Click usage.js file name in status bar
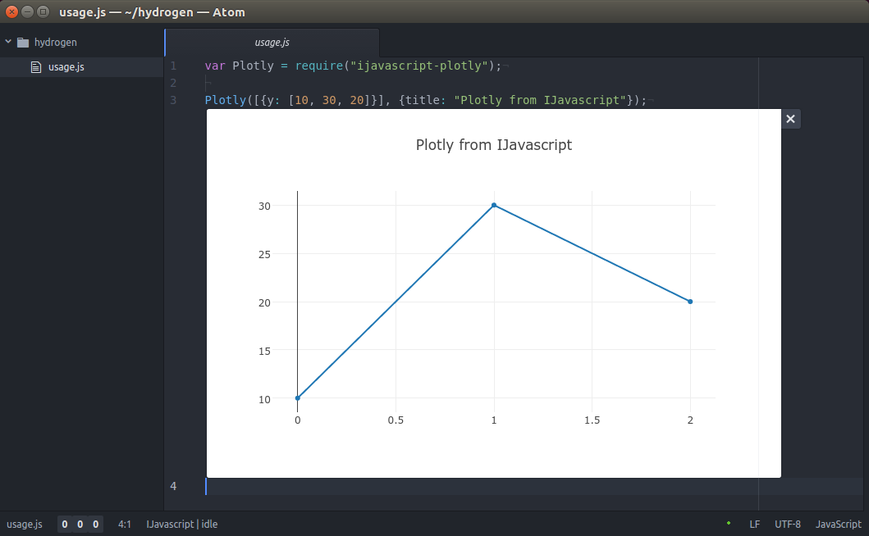Image resolution: width=869 pixels, height=536 pixels. click(25, 524)
